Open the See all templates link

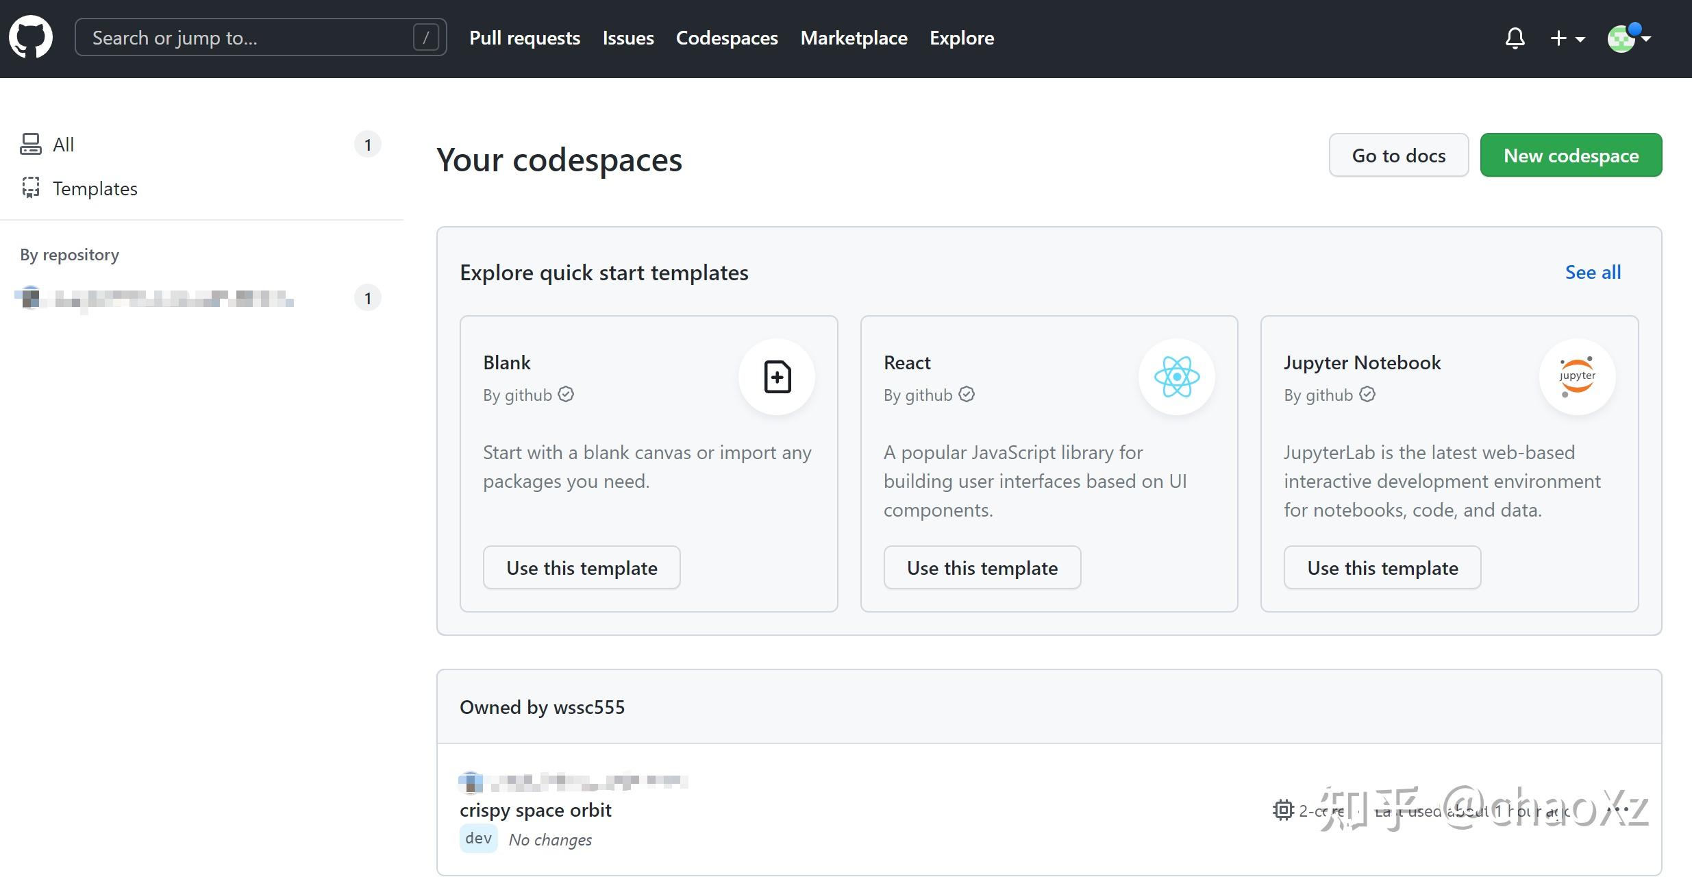click(x=1593, y=272)
